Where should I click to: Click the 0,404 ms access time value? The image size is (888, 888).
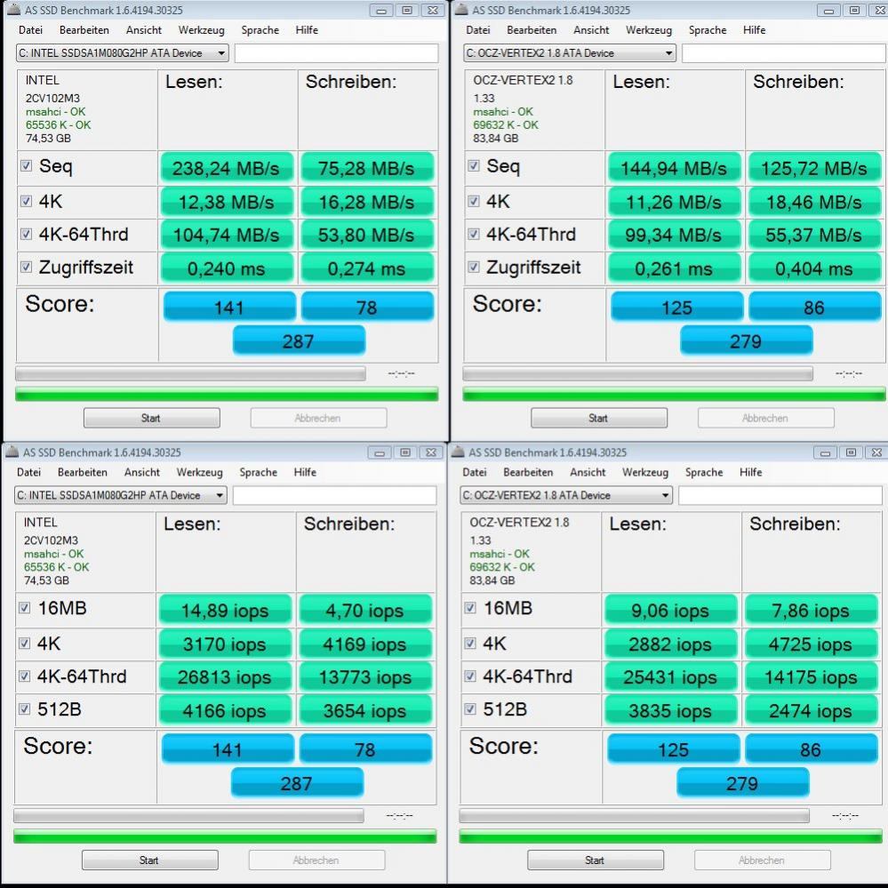pos(814,268)
